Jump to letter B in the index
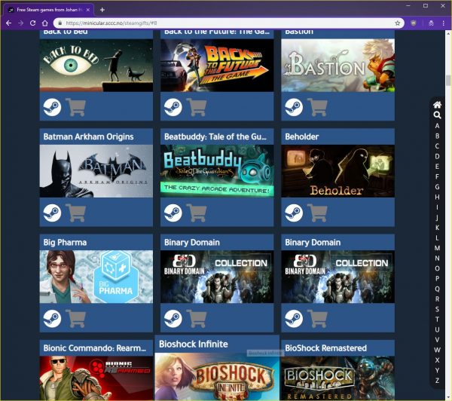The image size is (452, 401). tap(437, 136)
